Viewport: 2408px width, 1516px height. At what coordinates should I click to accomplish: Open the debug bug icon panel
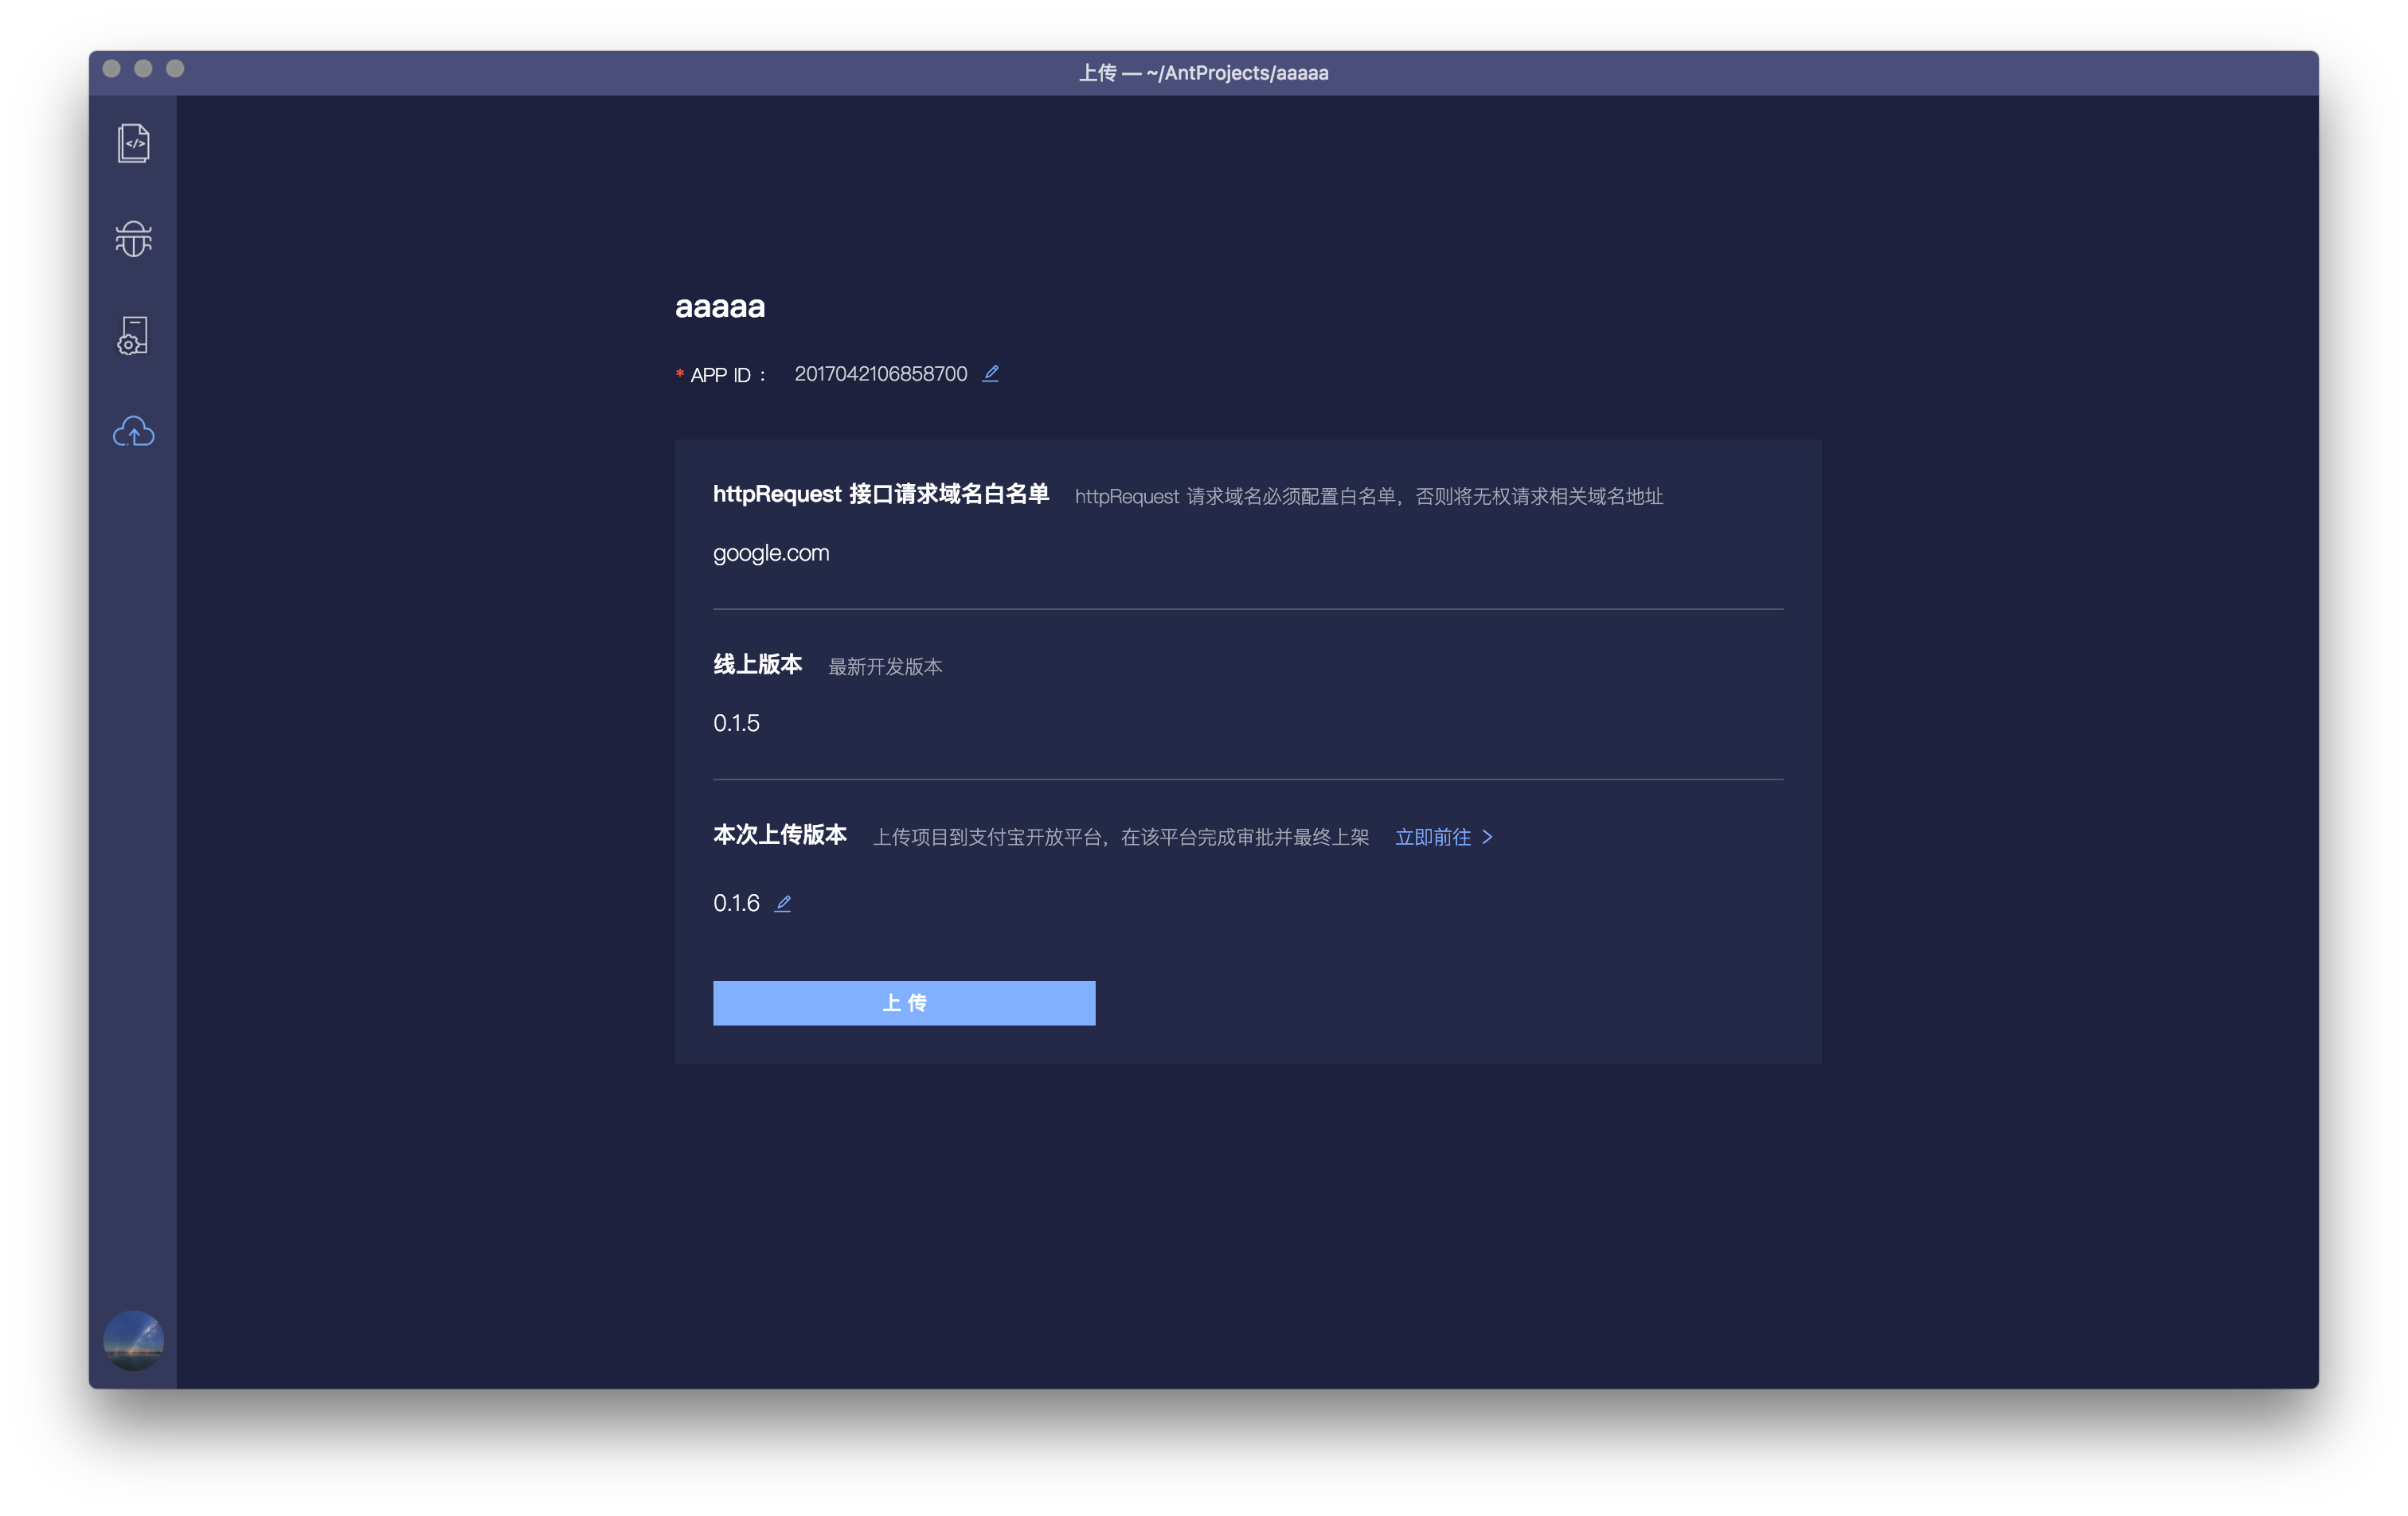click(x=133, y=239)
